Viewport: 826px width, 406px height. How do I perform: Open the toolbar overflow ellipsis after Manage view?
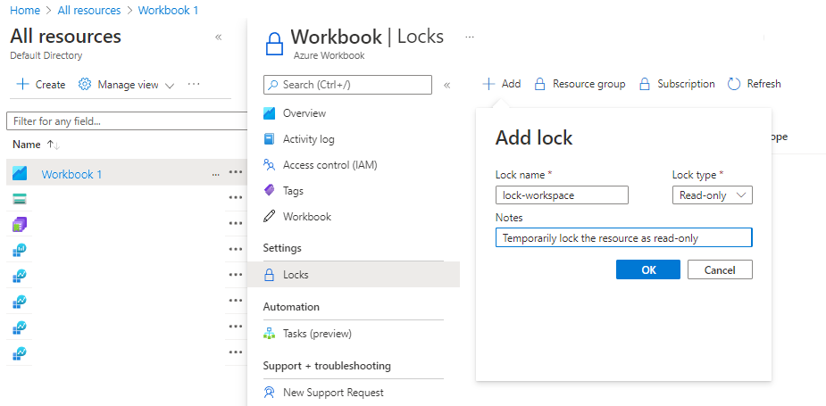point(194,84)
